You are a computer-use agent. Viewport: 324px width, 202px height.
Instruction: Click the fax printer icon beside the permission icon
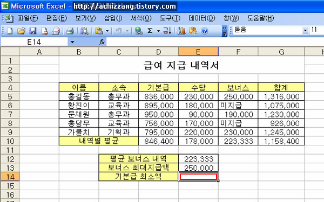coord(56,31)
